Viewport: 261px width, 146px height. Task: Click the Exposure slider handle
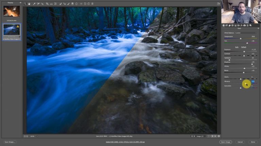pos(244,52)
